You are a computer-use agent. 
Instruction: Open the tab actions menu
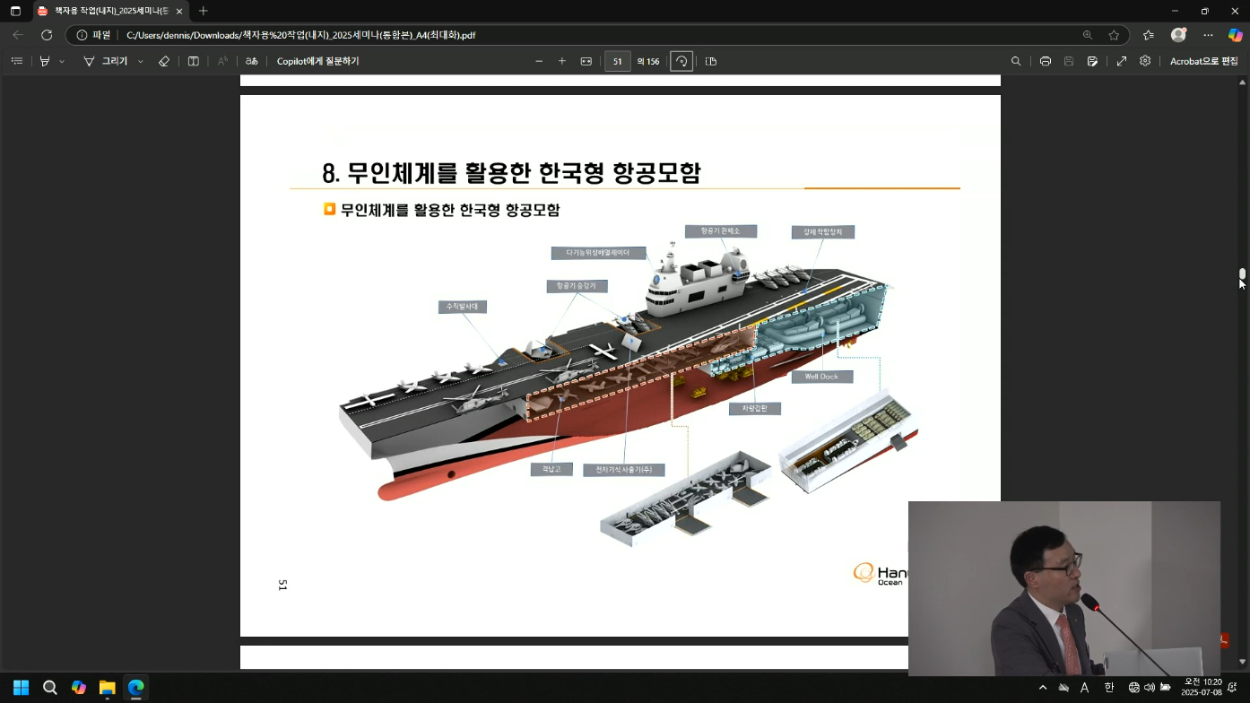coord(15,11)
